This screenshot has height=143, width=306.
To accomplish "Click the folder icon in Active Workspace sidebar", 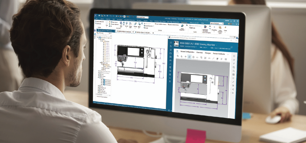I will [171, 53].
